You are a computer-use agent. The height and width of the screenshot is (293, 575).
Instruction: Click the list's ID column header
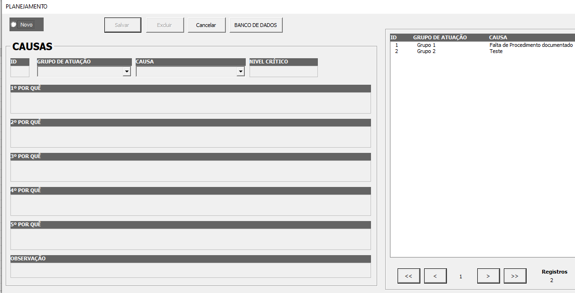[393, 37]
